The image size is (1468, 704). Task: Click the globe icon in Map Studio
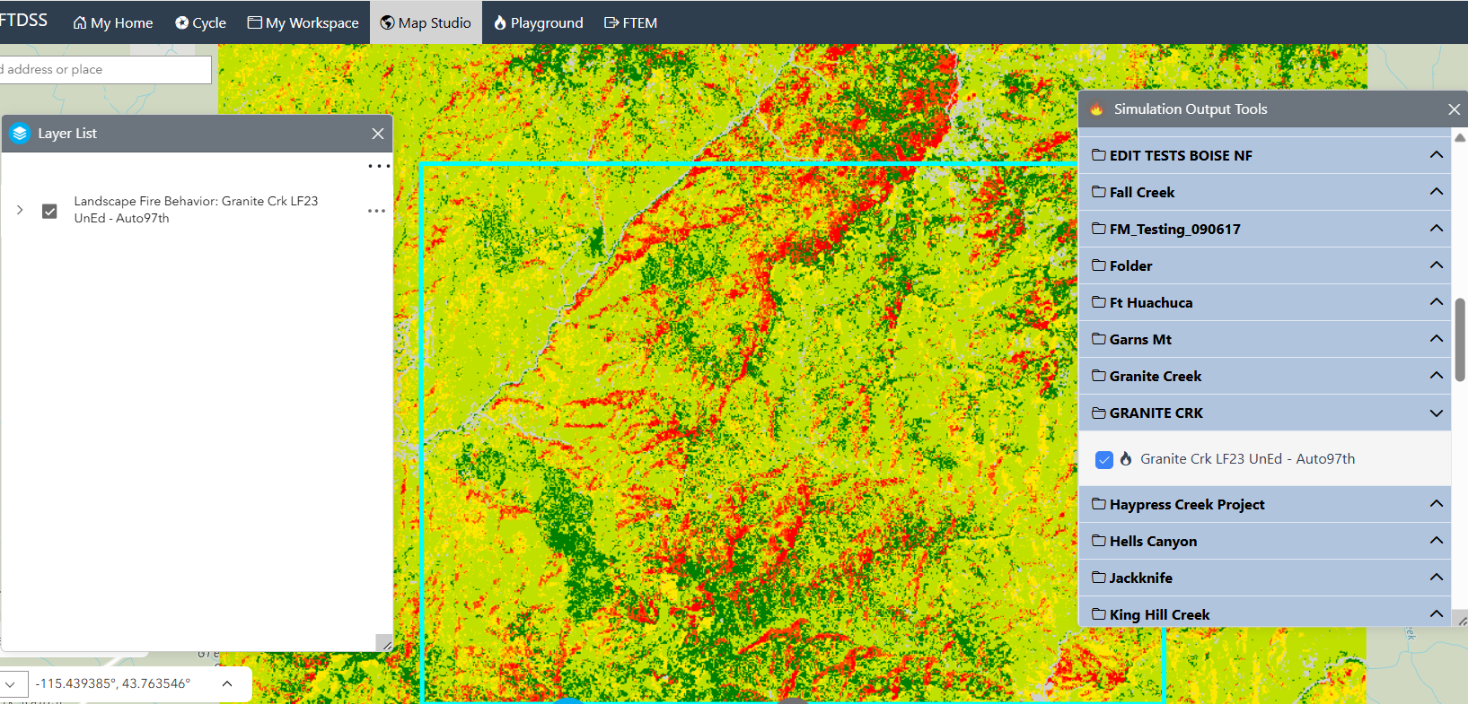coord(387,22)
